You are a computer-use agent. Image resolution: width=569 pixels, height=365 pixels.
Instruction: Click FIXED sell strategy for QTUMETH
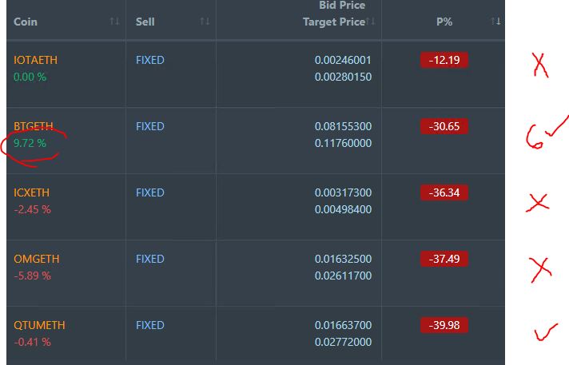(150, 325)
